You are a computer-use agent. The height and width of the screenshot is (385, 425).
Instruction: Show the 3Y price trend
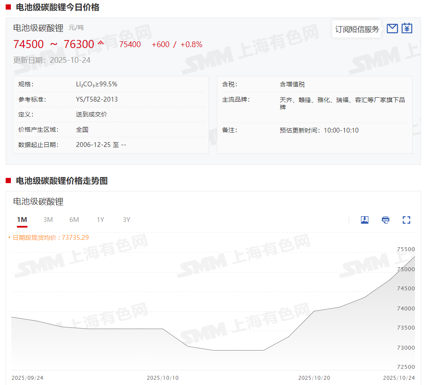click(x=126, y=220)
